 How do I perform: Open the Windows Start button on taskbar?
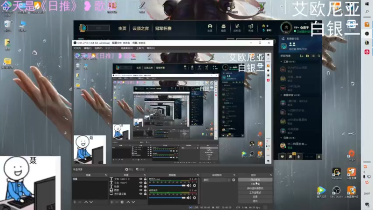[x=367, y=4]
